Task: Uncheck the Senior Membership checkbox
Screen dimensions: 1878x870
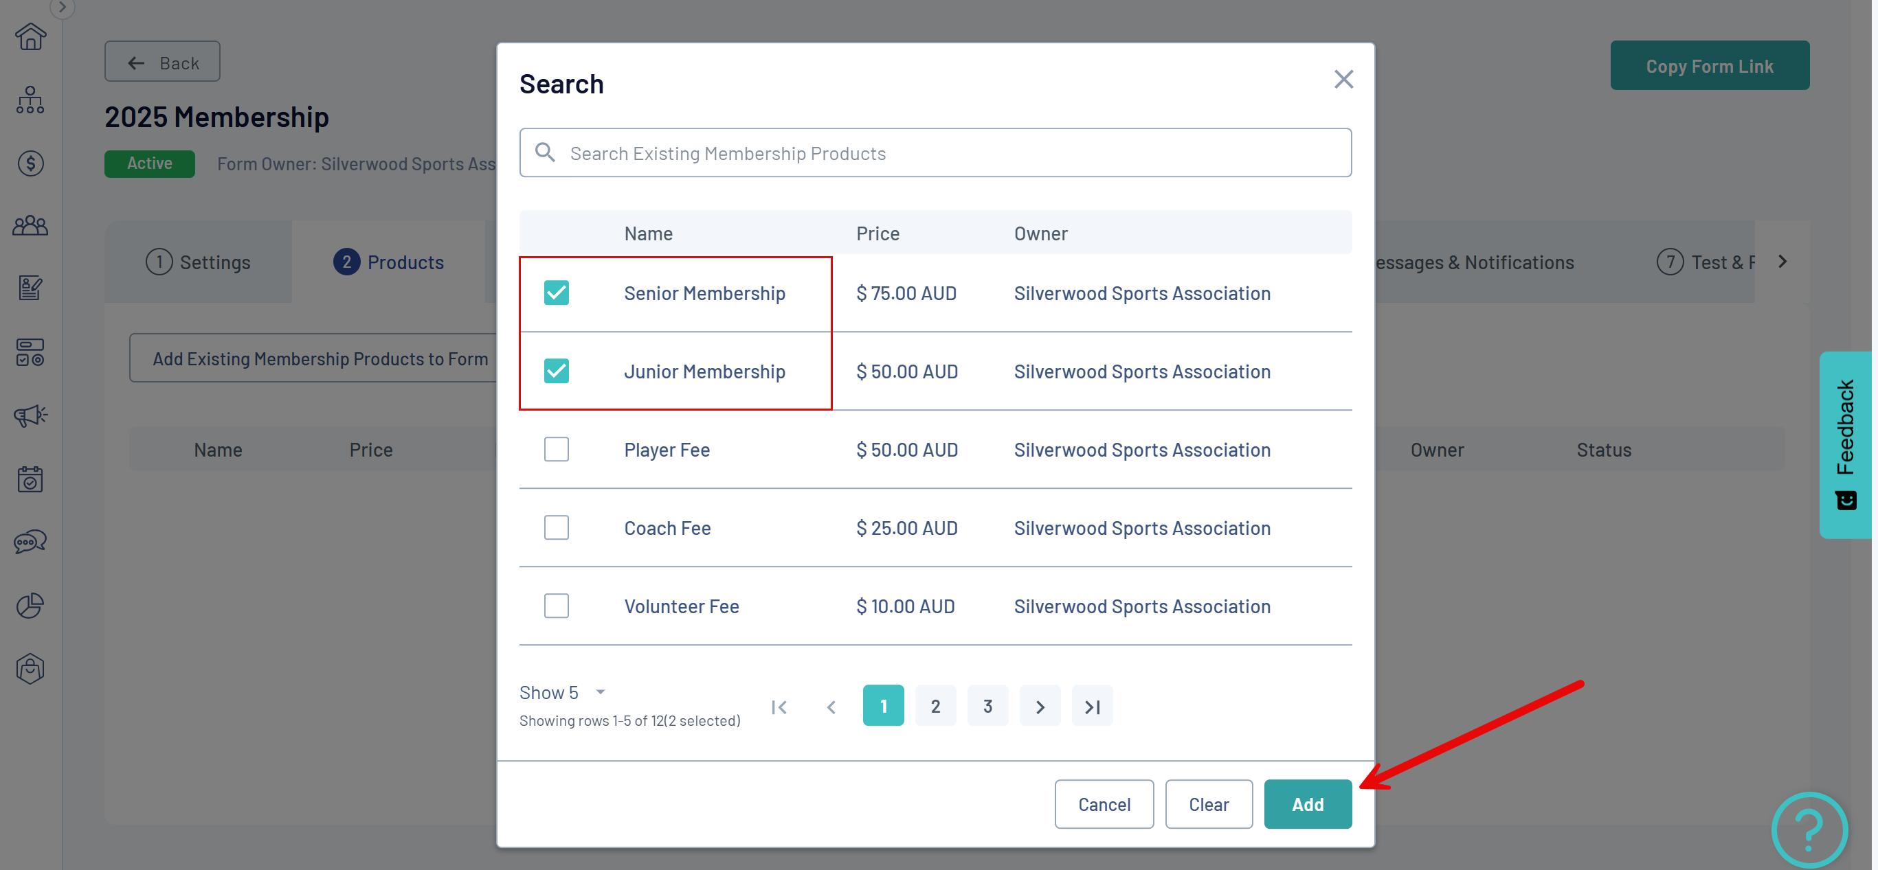Action: 557,293
